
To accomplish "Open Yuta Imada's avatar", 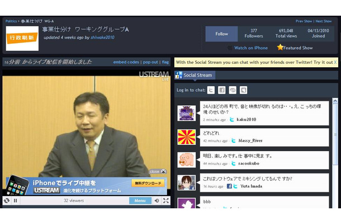I will click(x=187, y=183).
